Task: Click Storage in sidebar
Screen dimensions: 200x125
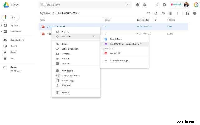Action: (14, 67)
